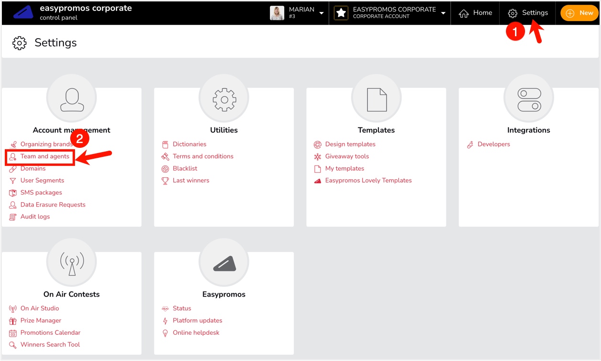Click the gift icon beside Prize Manager
The width and height of the screenshot is (601, 361).
[x=13, y=321]
